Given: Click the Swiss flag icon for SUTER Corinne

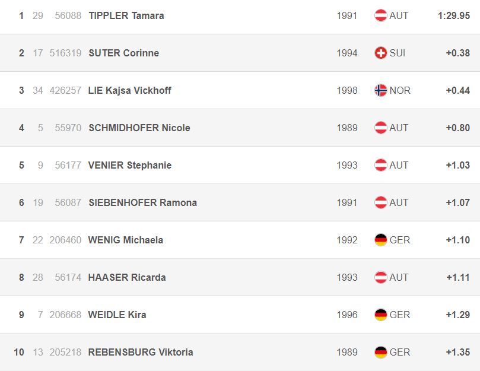Looking at the screenshot, I should pos(380,53).
